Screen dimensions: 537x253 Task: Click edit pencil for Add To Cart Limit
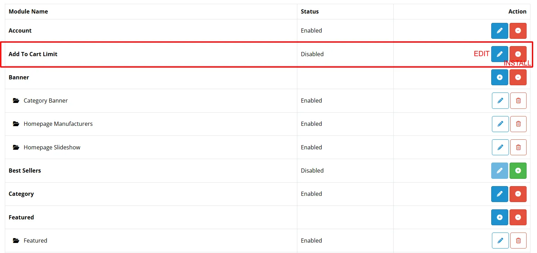tap(500, 54)
